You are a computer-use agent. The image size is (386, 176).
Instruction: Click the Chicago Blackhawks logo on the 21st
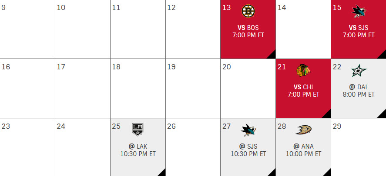click(x=303, y=71)
